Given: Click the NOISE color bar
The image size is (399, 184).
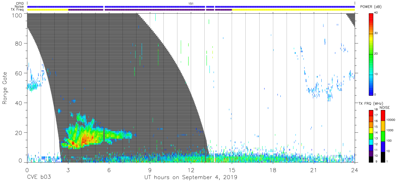Looking at the screenshot, I should tap(383, 136).
